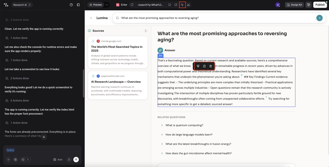Click the cube icon next to Publish
Screen dimensions: 329x167
tap(308, 5)
